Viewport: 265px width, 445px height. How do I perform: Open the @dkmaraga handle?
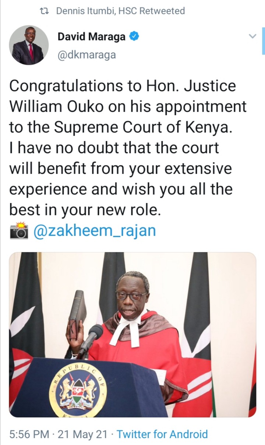coord(86,55)
